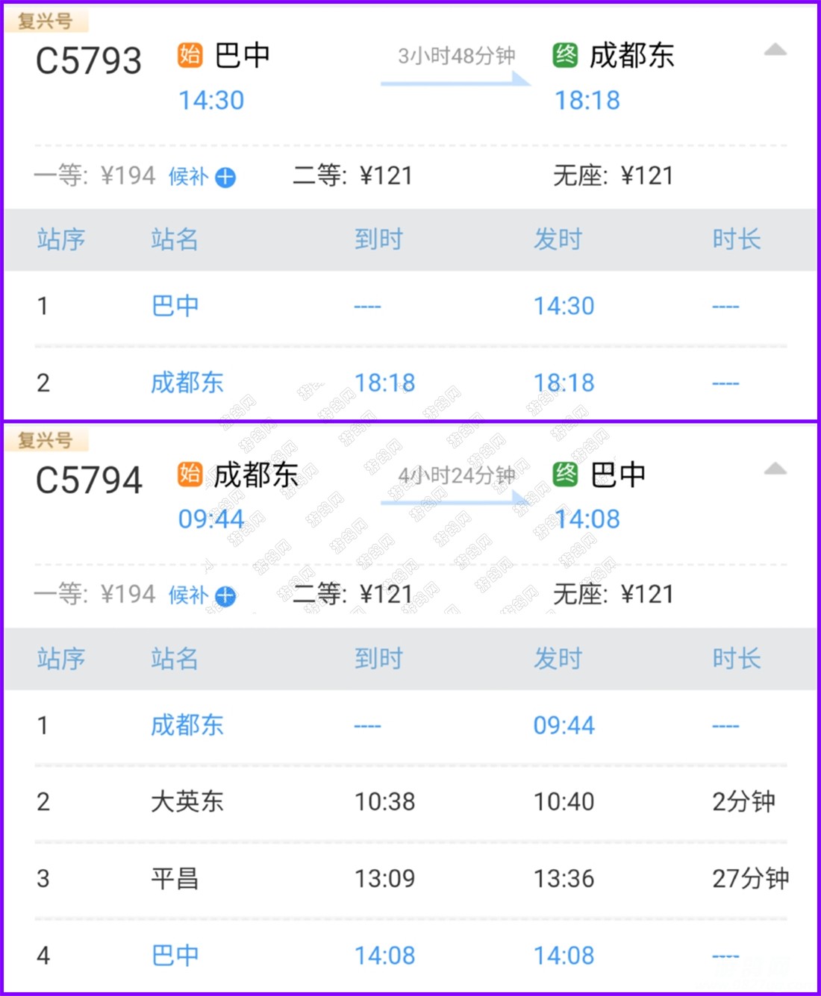Viewport: 821px width, 996px height.
Task: Click the 站名 column header in C5793 table
Action: pyautogui.click(x=175, y=239)
